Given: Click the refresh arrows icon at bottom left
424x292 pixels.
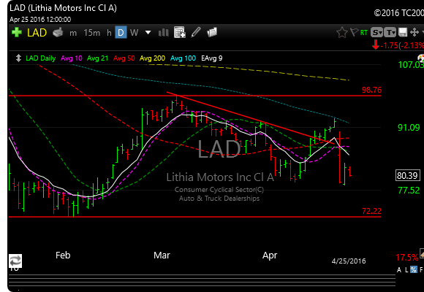Looking at the screenshot, I should tap(15, 261).
